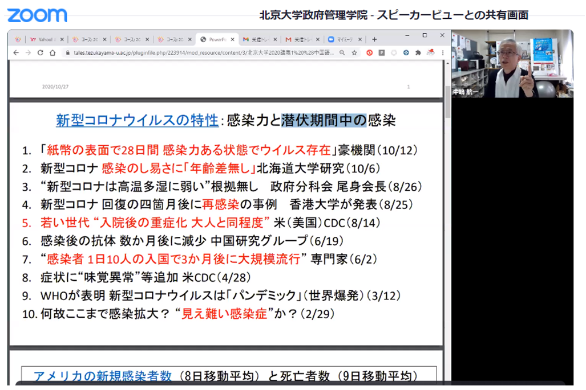Click the page scrollbar up arrow
Screen dimensions: 586x390
(447, 64)
